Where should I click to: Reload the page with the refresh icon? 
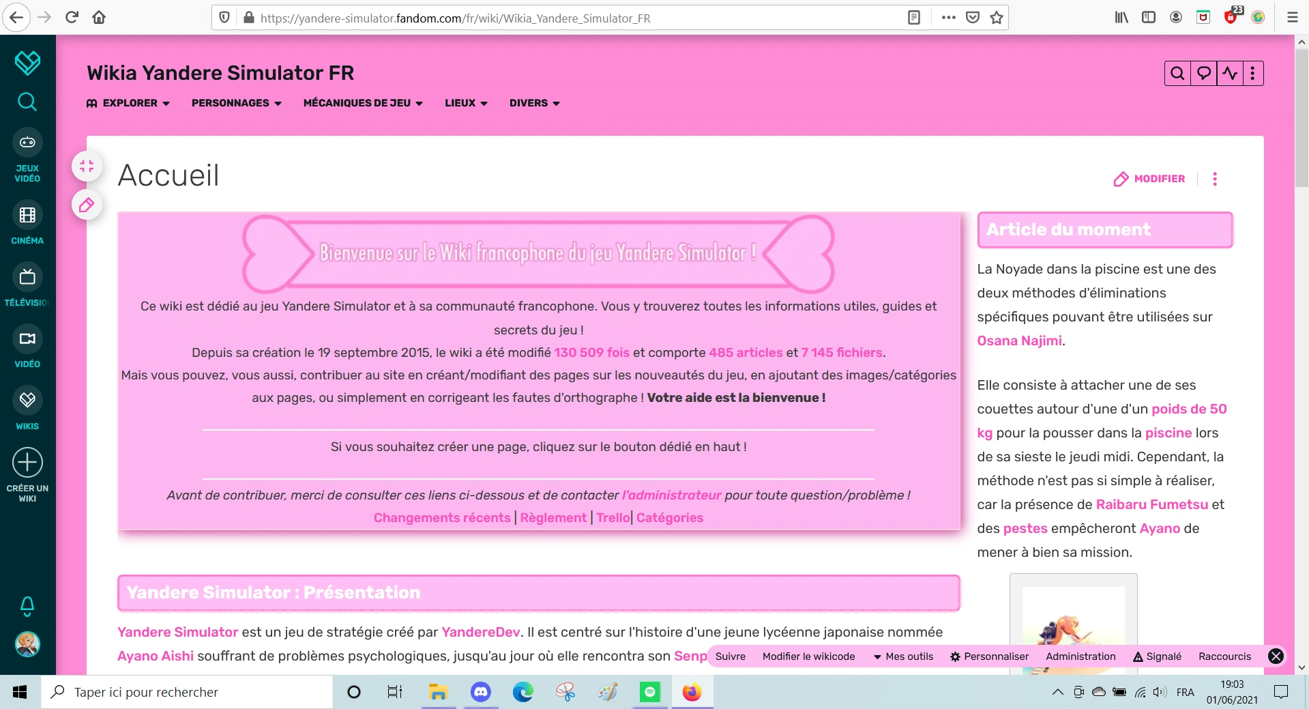(x=71, y=17)
